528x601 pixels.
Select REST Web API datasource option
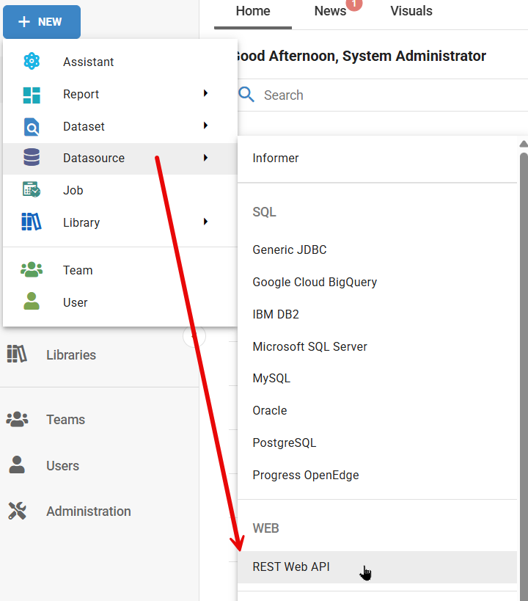click(x=291, y=567)
